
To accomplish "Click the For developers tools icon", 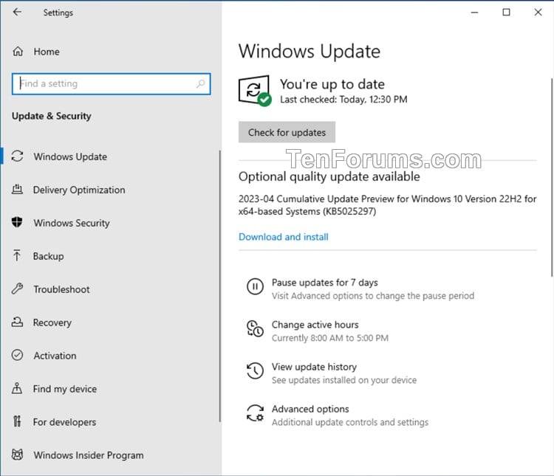I will coord(17,421).
